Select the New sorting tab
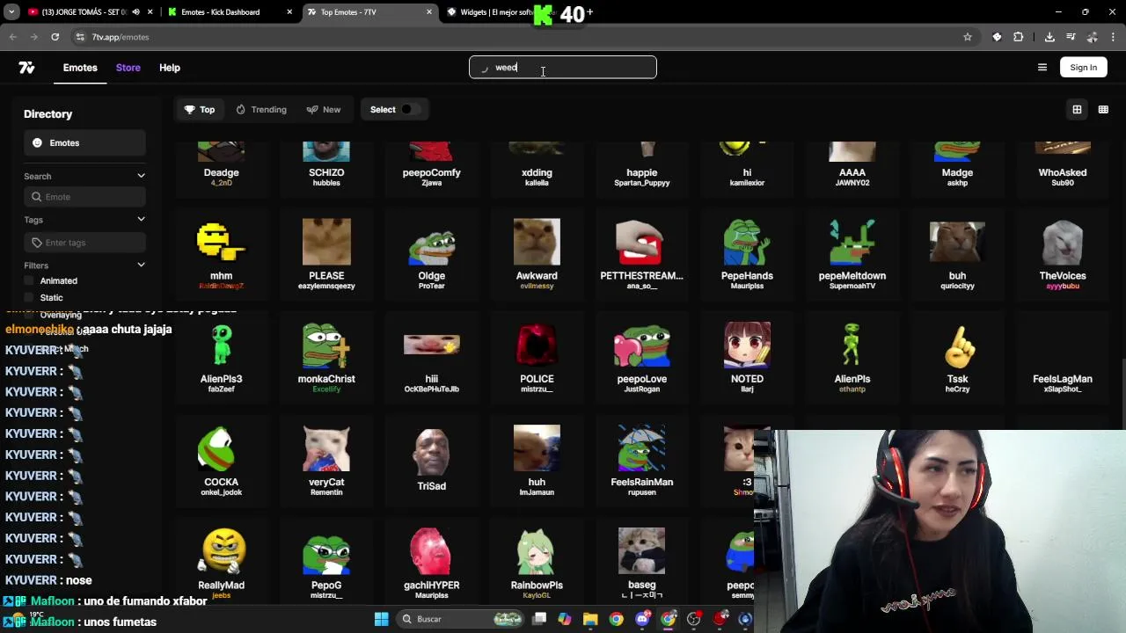The image size is (1126, 633). 323,110
